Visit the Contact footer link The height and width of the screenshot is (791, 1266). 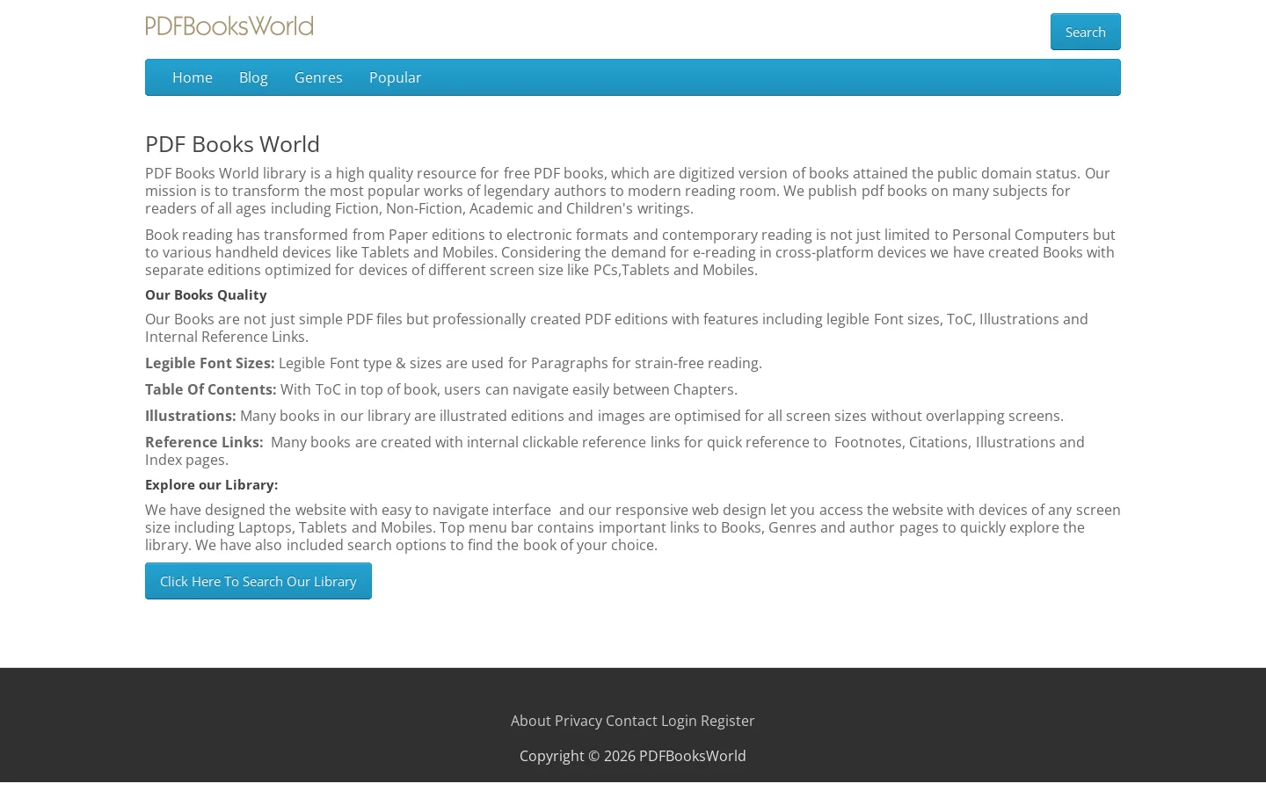coord(631,721)
